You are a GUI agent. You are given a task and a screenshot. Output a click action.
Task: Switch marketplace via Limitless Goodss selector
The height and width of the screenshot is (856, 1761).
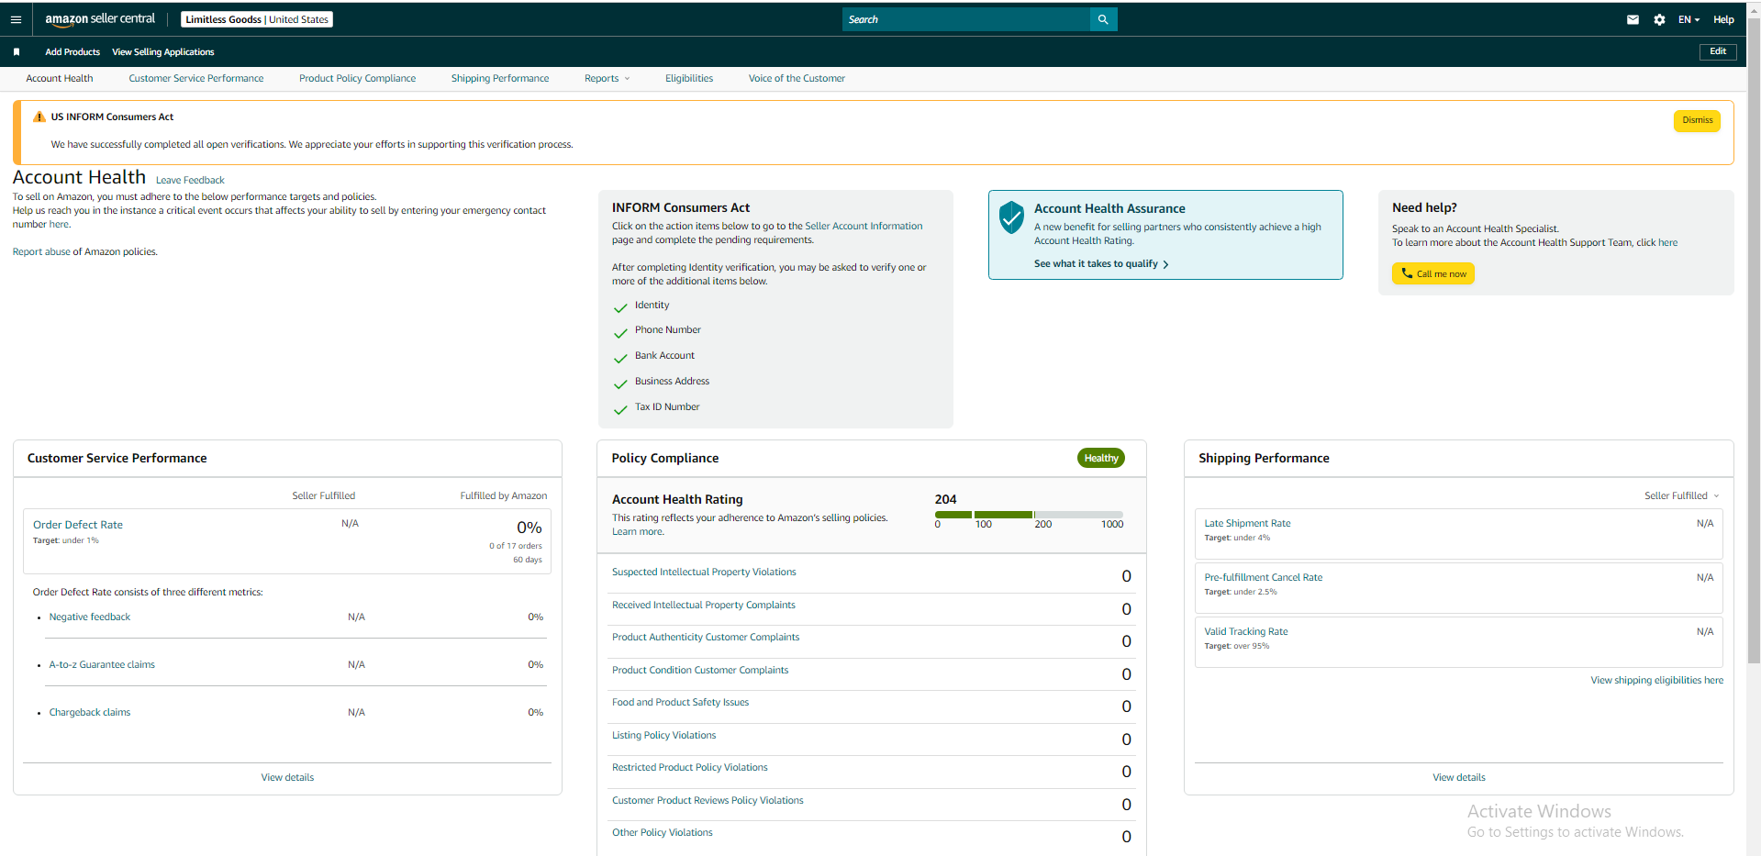tap(257, 19)
